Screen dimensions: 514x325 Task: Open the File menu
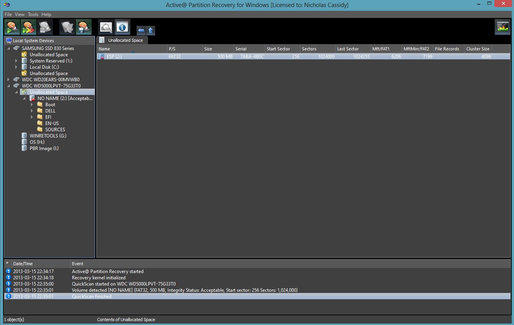(8, 14)
